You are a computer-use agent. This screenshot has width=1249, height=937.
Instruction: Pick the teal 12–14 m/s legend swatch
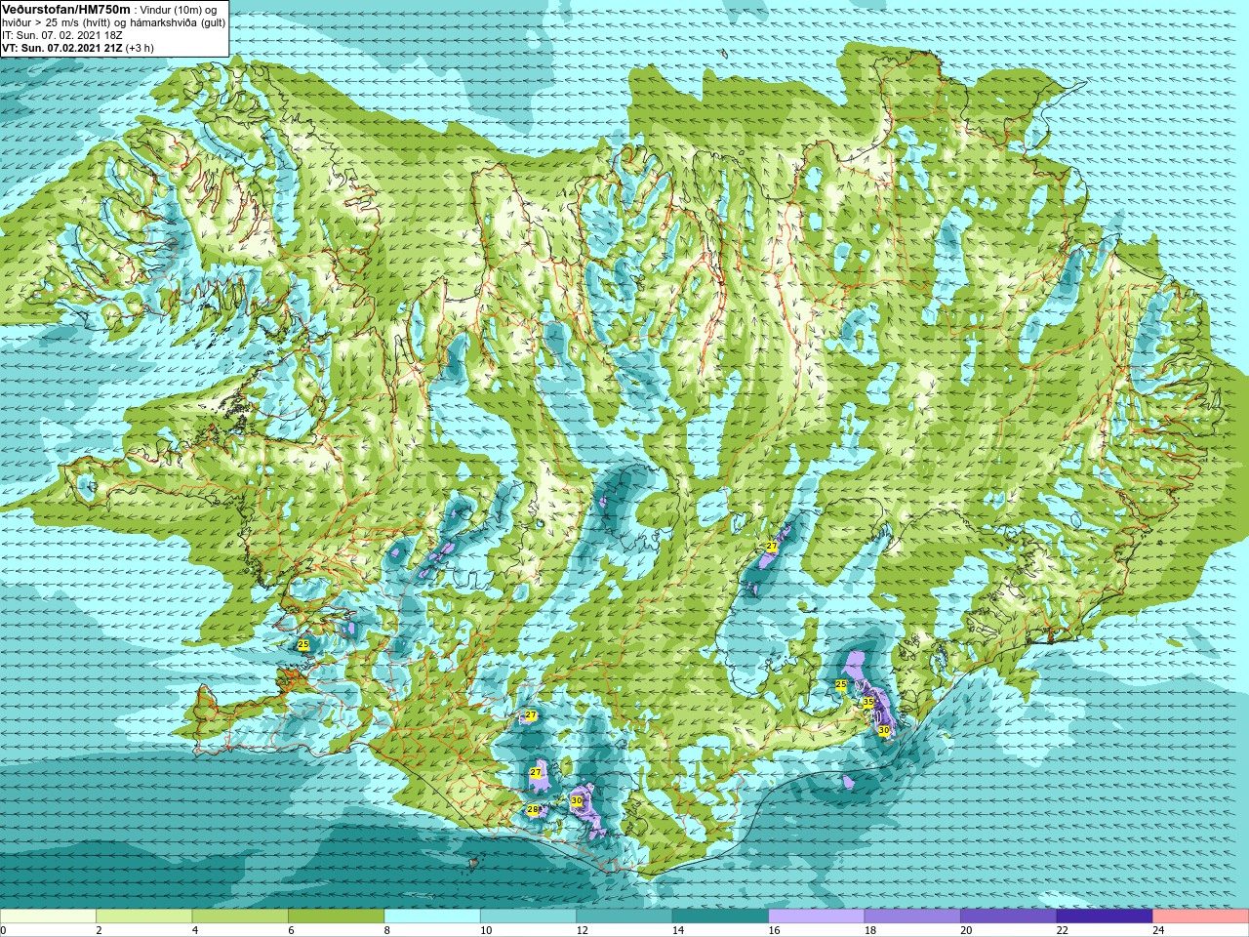coord(624,917)
